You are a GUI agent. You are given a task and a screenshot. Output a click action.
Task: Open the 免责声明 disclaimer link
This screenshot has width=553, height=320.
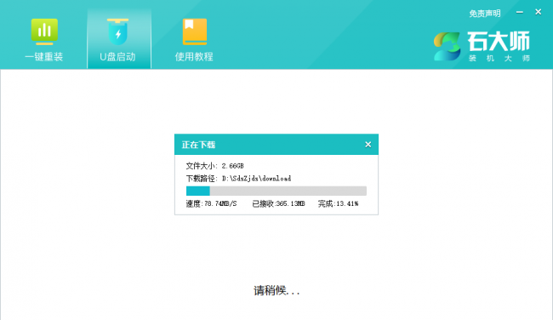coord(485,14)
